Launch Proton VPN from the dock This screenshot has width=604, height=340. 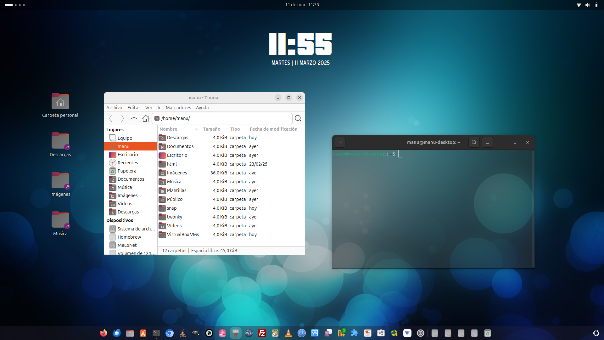tap(407, 333)
